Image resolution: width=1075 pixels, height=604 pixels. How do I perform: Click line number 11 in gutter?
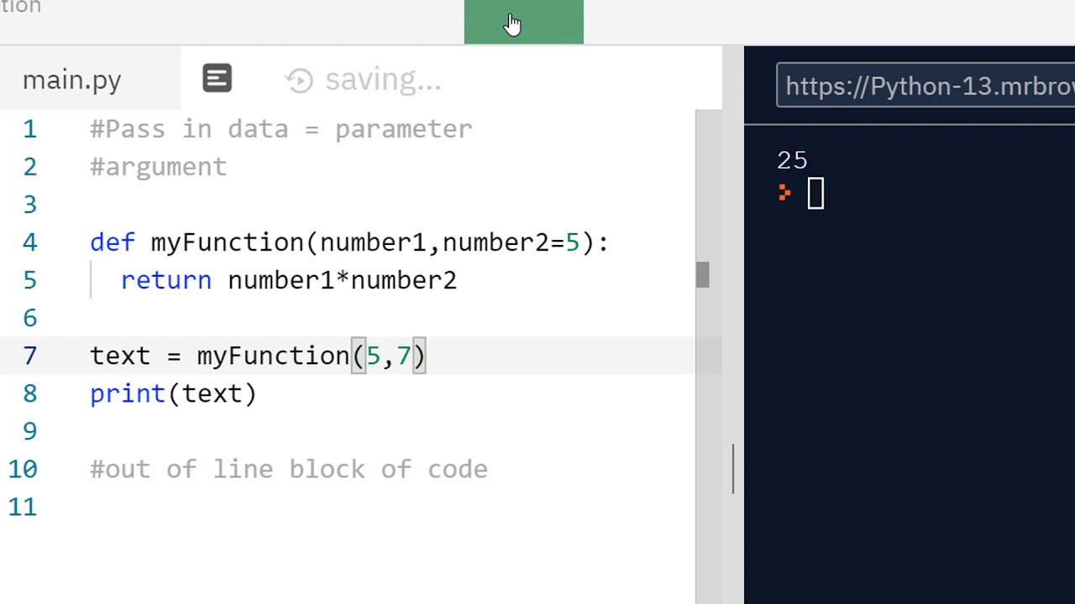[x=23, y=507]
